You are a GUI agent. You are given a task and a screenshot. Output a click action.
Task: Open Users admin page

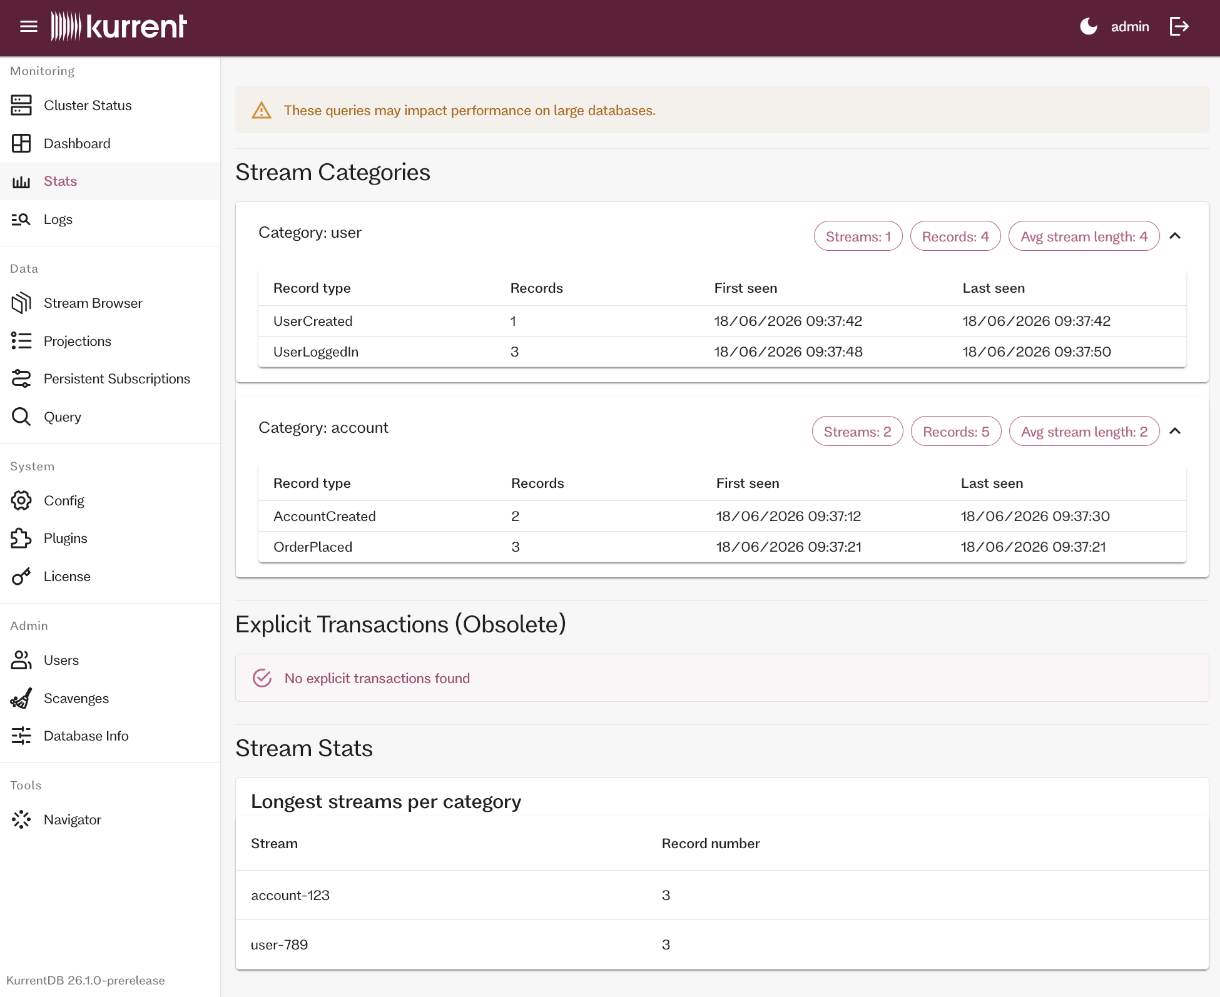pos(110,660)
